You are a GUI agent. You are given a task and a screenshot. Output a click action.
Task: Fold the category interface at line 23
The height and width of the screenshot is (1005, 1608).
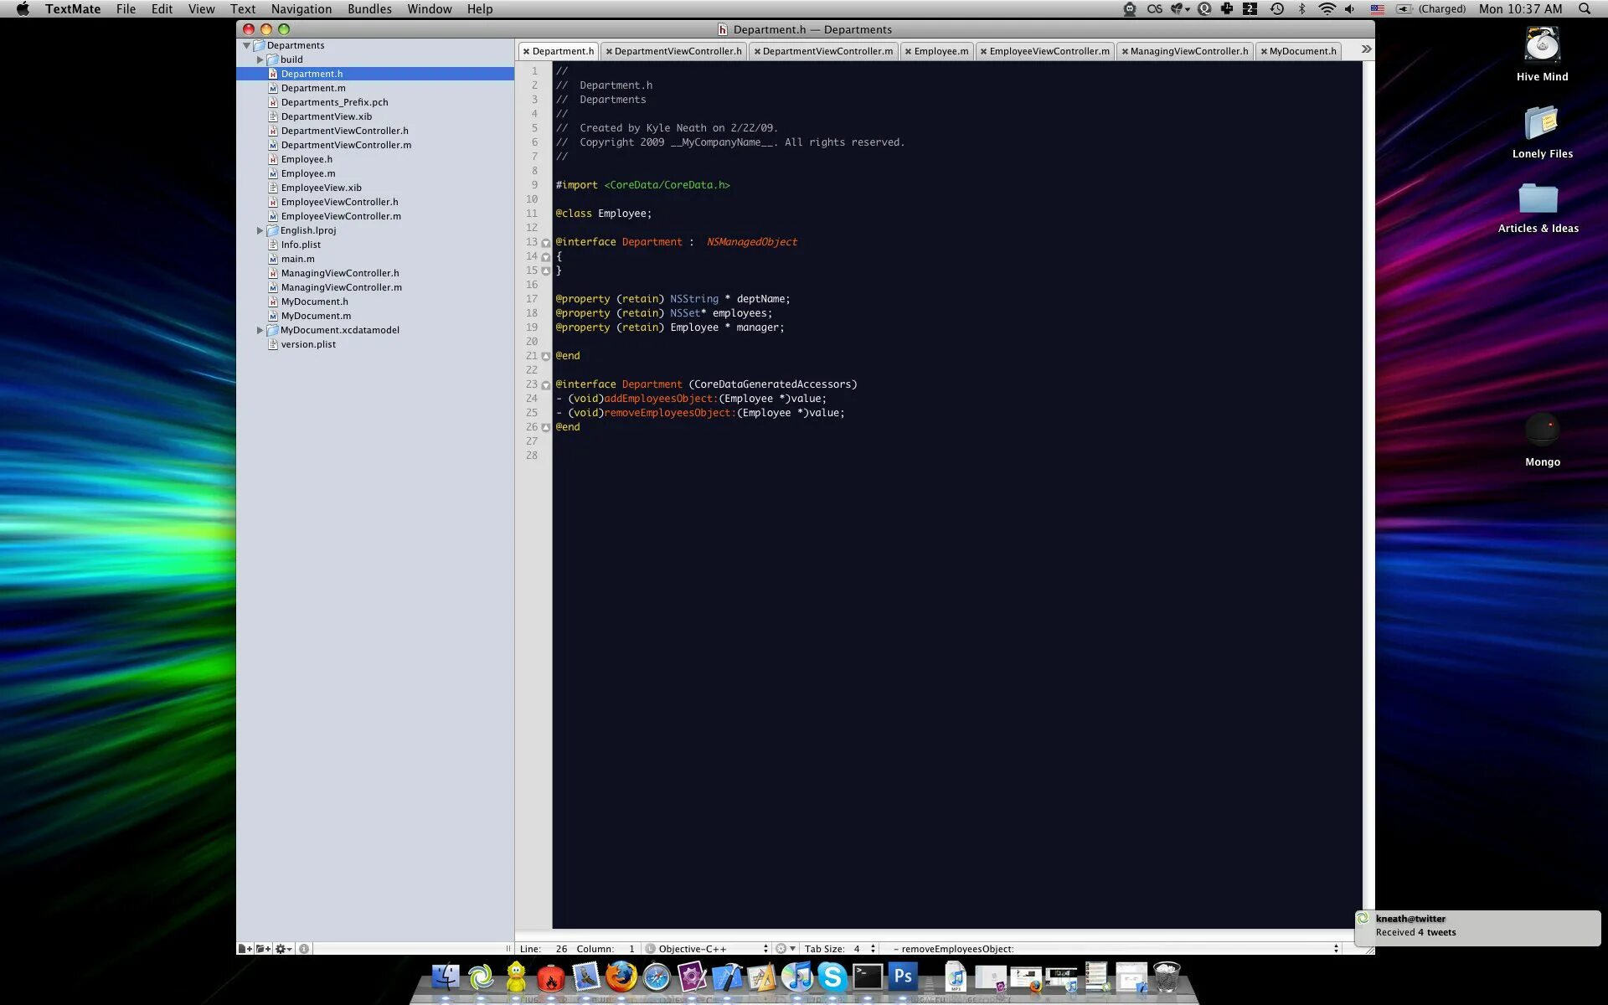(x=546, y=385)
